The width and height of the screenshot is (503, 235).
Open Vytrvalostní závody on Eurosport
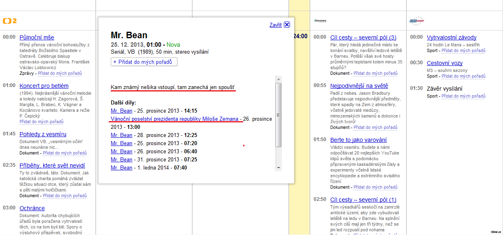451,37
